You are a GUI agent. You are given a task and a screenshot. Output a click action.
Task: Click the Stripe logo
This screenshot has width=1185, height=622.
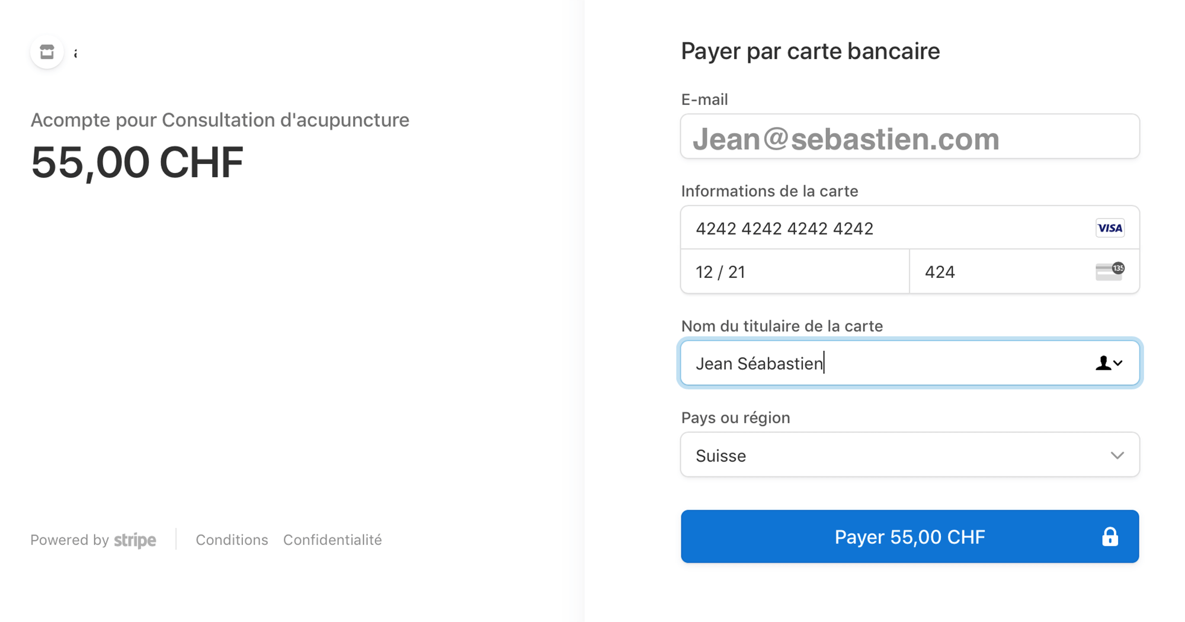tap(135, 540)
